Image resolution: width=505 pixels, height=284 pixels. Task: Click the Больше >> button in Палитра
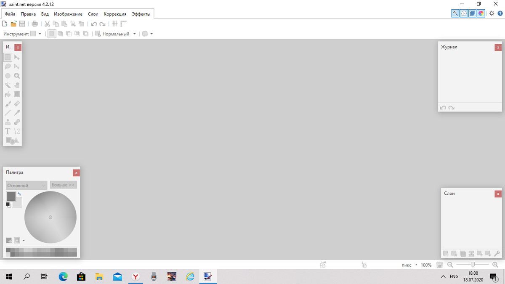[63, 185]
